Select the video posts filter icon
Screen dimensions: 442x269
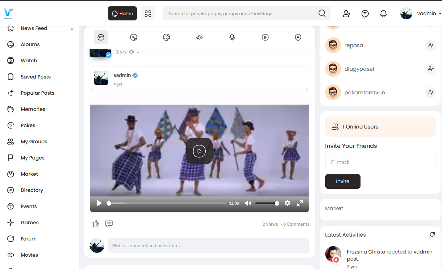tap(199, 37)
